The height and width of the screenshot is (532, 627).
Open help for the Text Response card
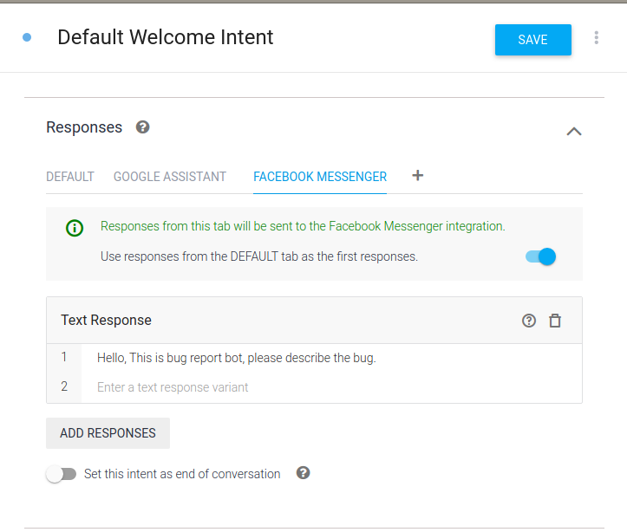pos(529,321)
